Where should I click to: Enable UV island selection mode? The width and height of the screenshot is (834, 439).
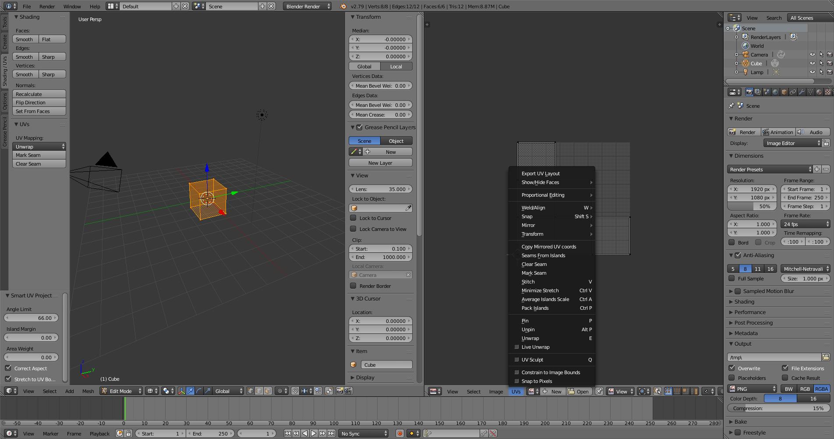pyautogui.click(x=694, y=391)
